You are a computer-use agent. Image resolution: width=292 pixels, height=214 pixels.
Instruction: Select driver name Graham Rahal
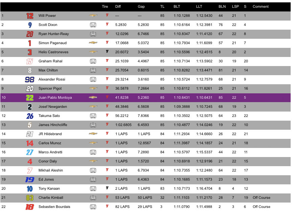(x=50, y=61)
